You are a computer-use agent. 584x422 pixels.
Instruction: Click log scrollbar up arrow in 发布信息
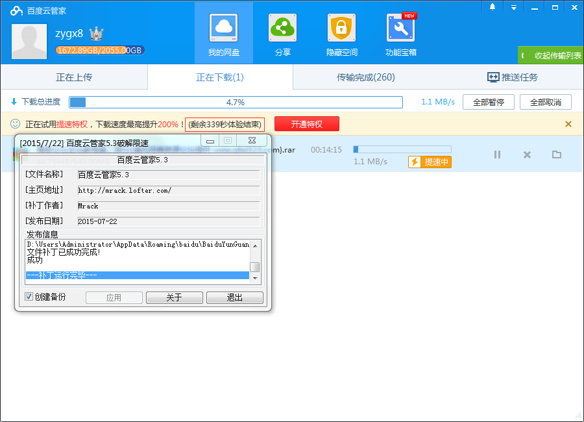click(255, 245)
